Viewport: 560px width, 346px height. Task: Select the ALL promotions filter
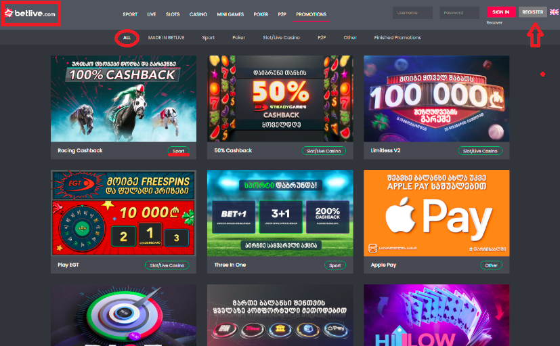pos(127,37)
